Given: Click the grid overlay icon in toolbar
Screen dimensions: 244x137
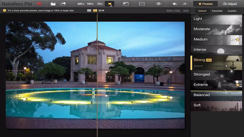Looking at the screenshot, I should coord(142,4).
